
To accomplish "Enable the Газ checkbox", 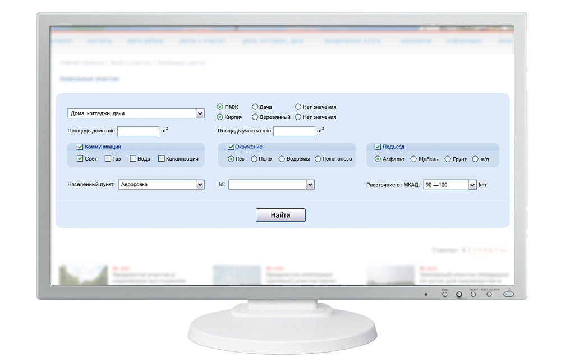I will point(108,159).
